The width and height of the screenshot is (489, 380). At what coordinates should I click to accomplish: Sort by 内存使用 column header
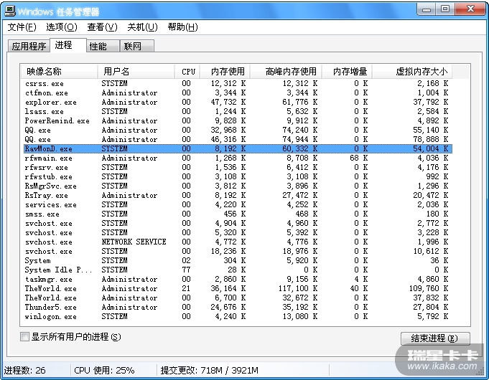click(x=225, y=72)
